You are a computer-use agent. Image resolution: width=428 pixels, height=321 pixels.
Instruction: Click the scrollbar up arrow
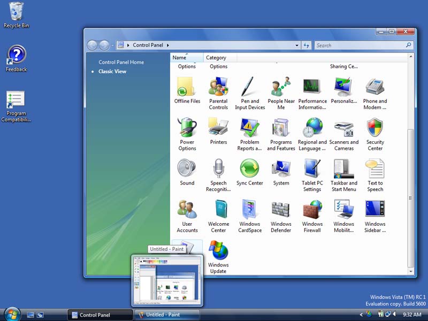pos(410,57)
